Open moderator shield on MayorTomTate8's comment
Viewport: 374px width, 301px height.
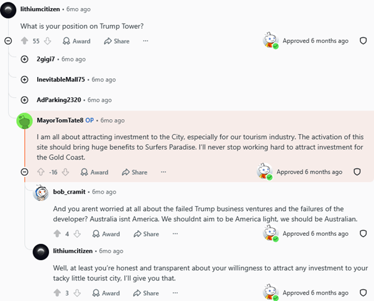click(x=357, y=172)
